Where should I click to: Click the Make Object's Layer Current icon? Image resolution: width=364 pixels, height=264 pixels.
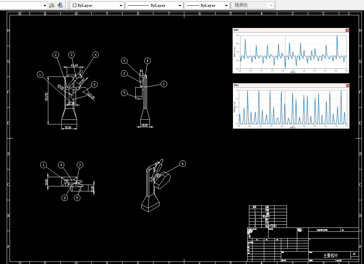(52, 5)
